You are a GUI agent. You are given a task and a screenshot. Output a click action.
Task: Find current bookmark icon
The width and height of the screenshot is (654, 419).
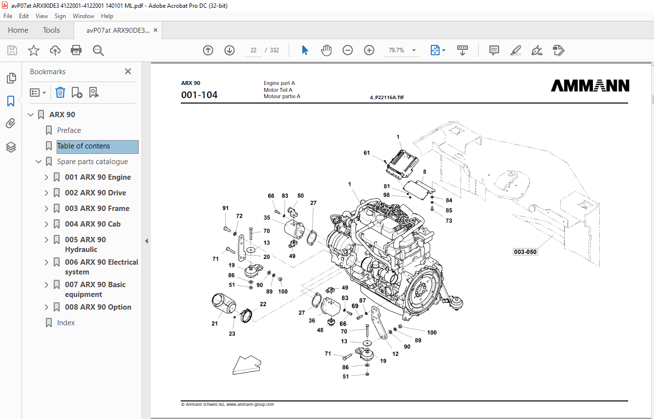(x=94, y=92)
